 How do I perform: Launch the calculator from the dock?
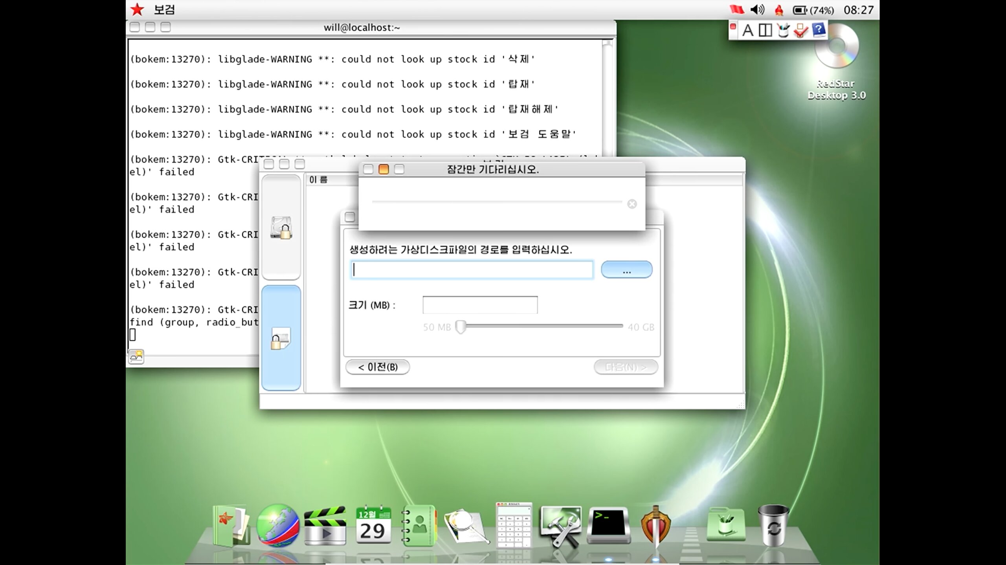(514, 525)
